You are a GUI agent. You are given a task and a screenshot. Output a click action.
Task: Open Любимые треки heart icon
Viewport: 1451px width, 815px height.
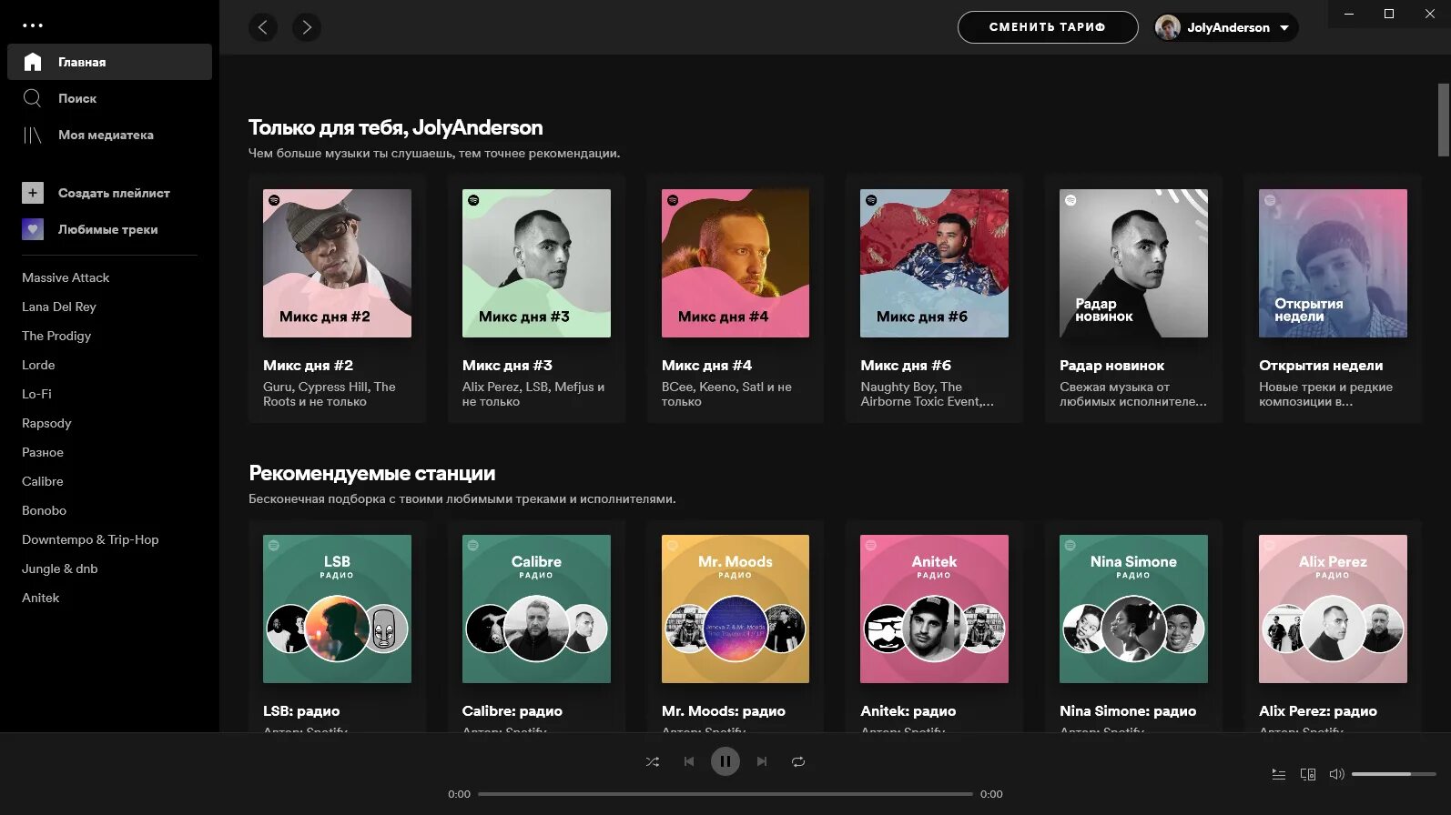click(x=33, y=229)
